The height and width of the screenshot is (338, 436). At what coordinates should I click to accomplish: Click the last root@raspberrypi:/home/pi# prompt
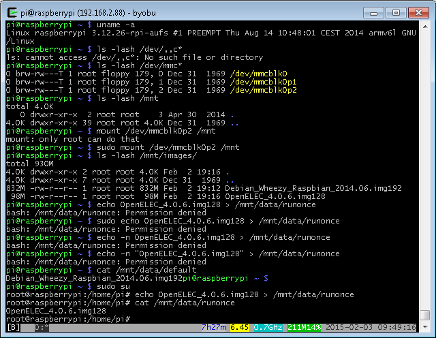coord(68,319)
